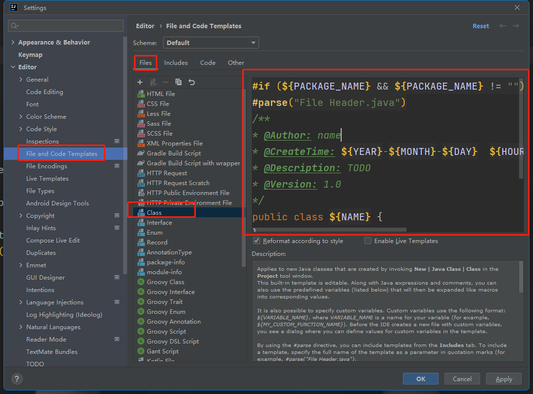Click the template editor horizontal scrollbar
This screenshot has height=394, width=533.
click(330, 230)
